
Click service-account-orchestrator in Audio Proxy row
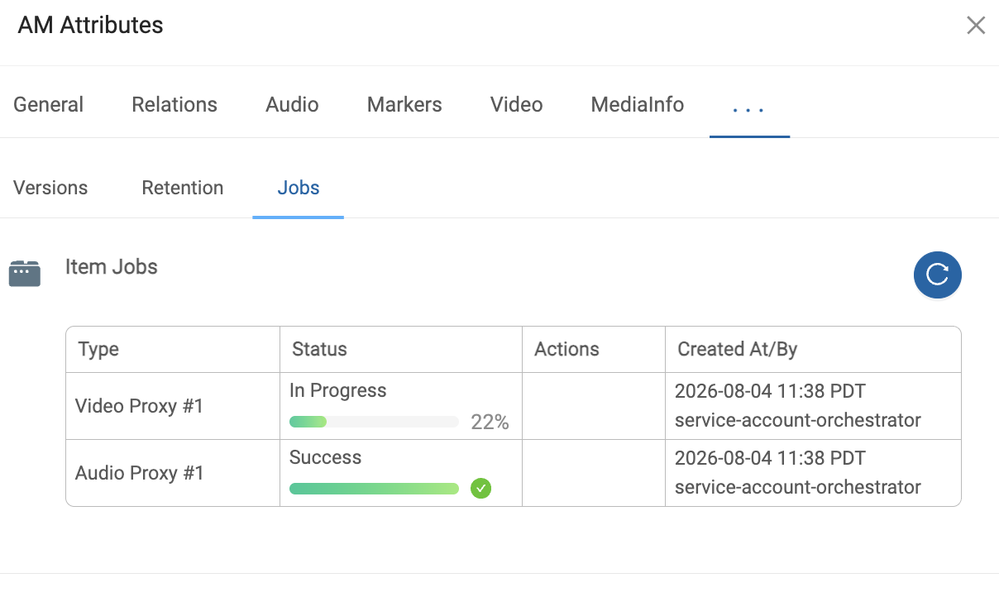coord(798,487)
